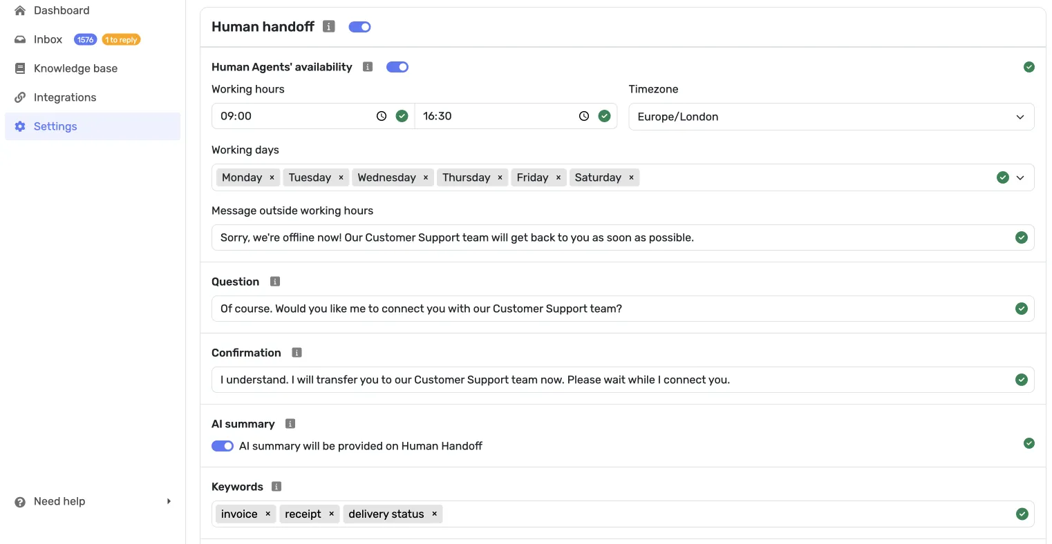Go to Inbox in the sidebar

(93, 39)
